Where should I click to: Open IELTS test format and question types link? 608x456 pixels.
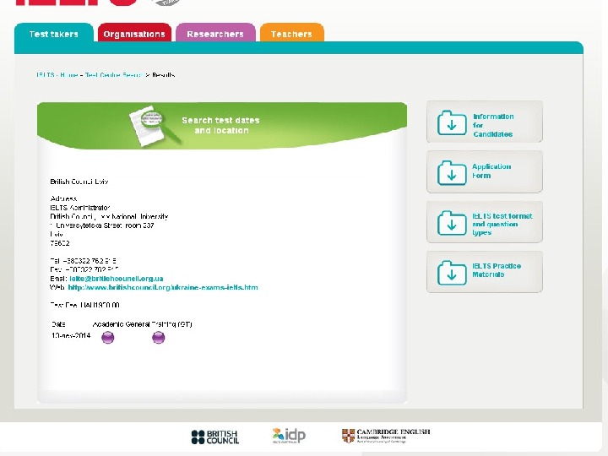pyautogui.click(x=502, y=224)
